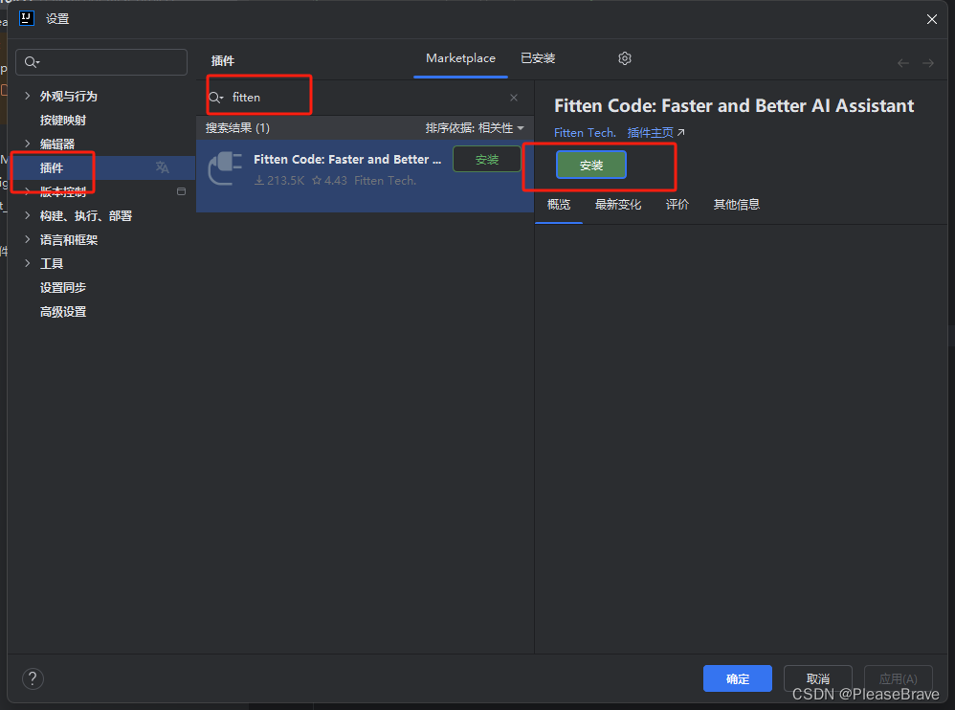Click Fitten Tech. text in result row

coord(385,181)
